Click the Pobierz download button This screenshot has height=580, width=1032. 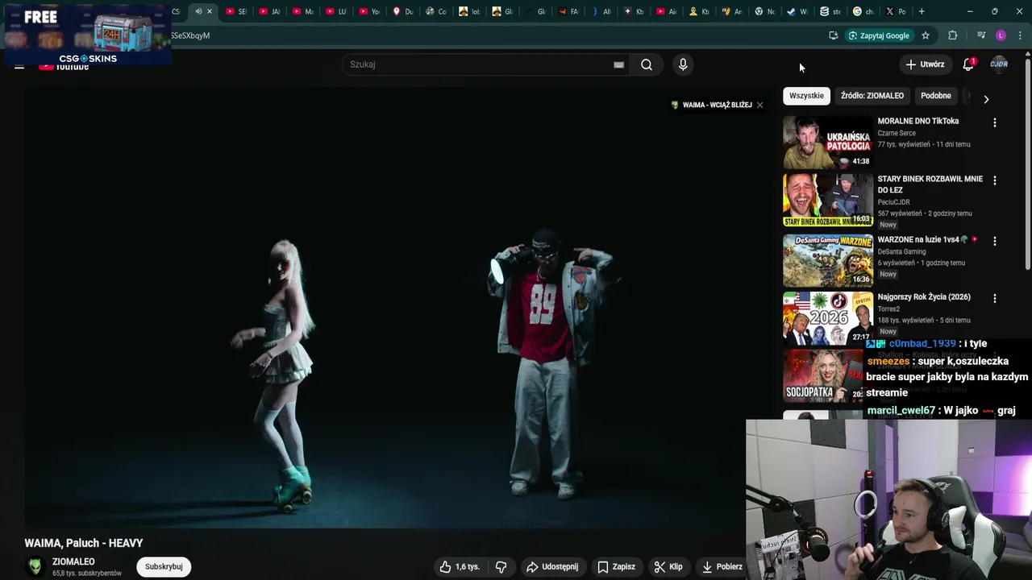click(x=722, y=567)
